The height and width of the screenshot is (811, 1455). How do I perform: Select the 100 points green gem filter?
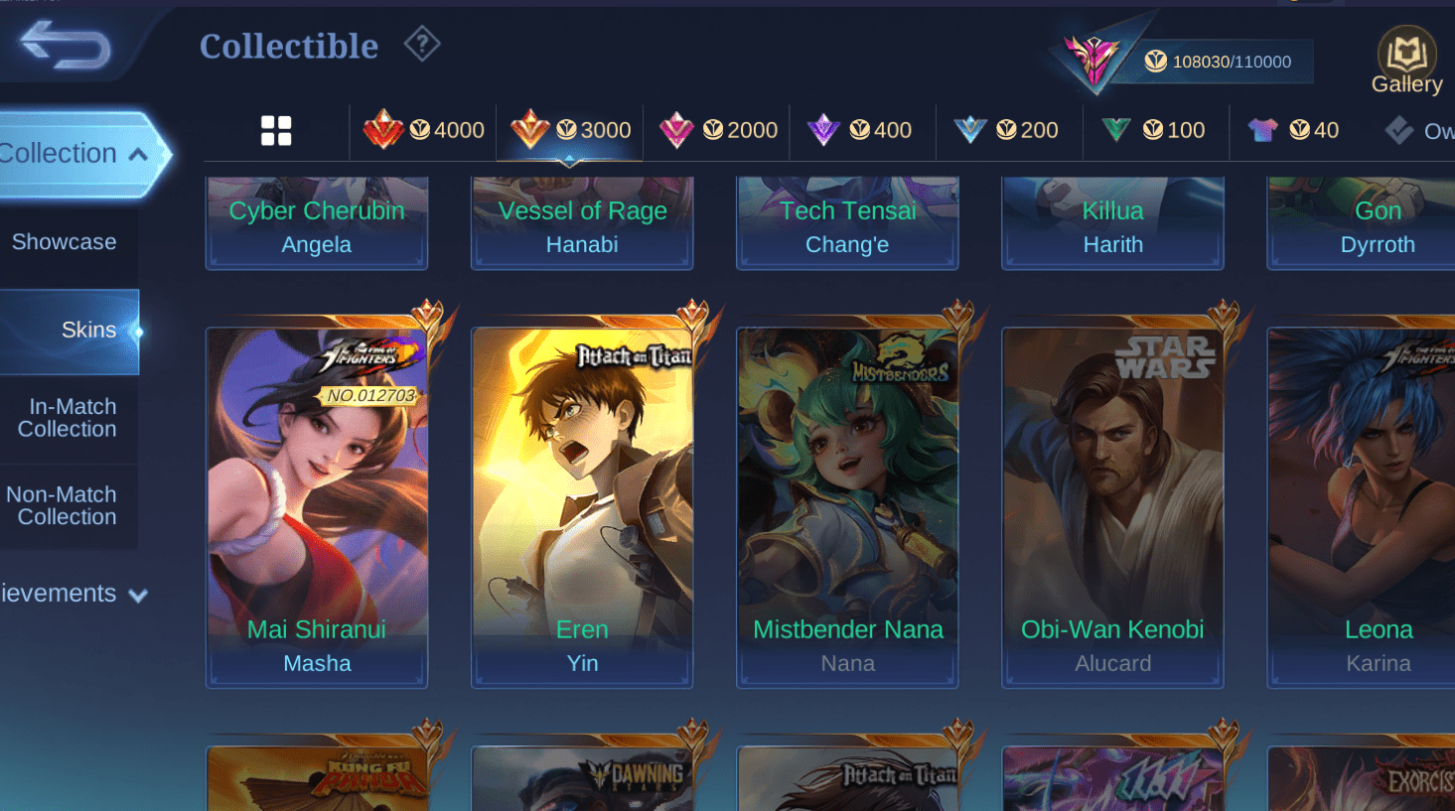pos(1153,130)
